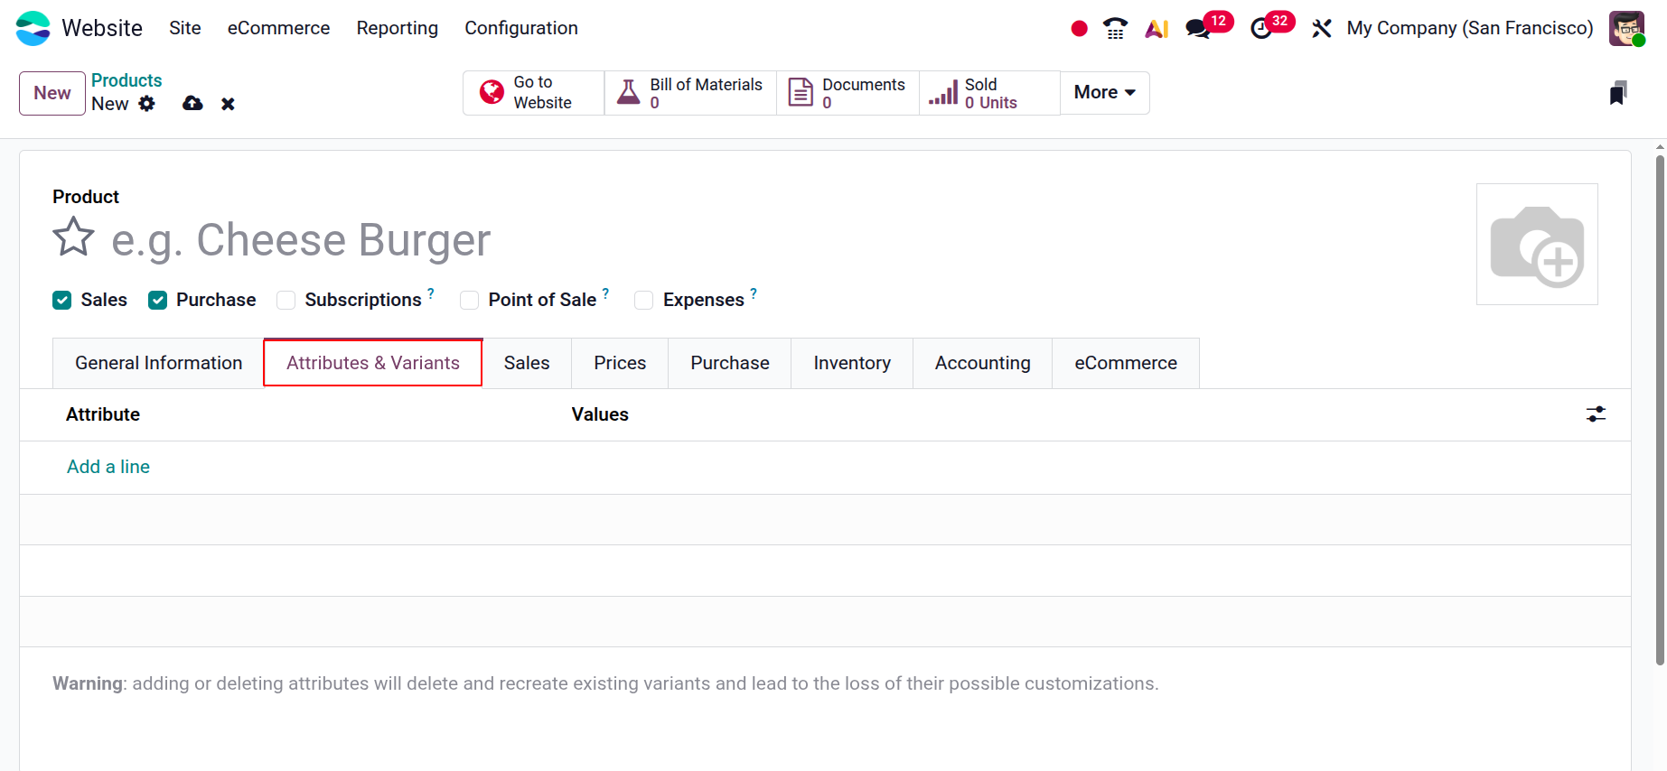Switch to the Inventory tab
1667x771 pixels.
point(851,363)
